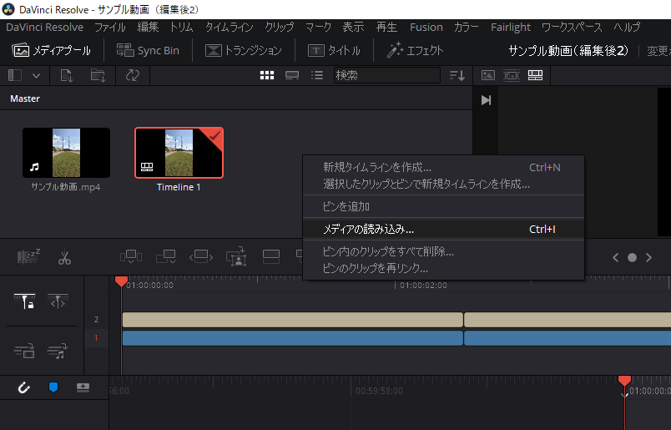Choose ビン内のクリップをすべて削除...
Screen dimensions: 671x430
(443, 251)
